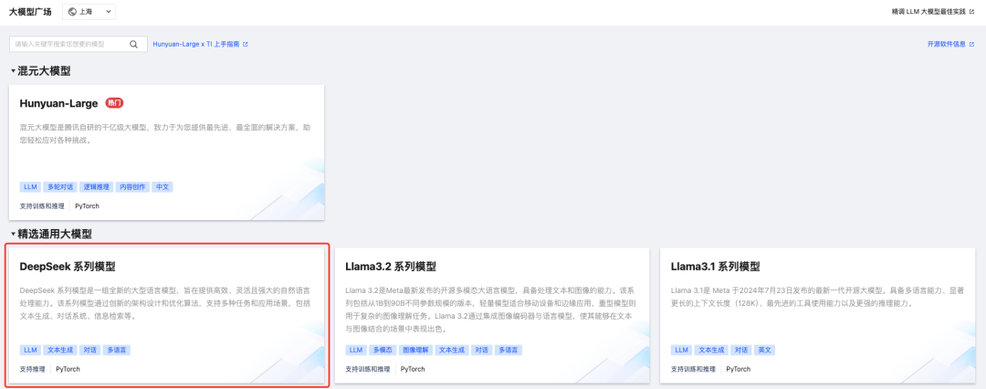Click 文本生成 tag on Llama3.2 card
The image size is (986, 389).
click(x=452, y=350)
